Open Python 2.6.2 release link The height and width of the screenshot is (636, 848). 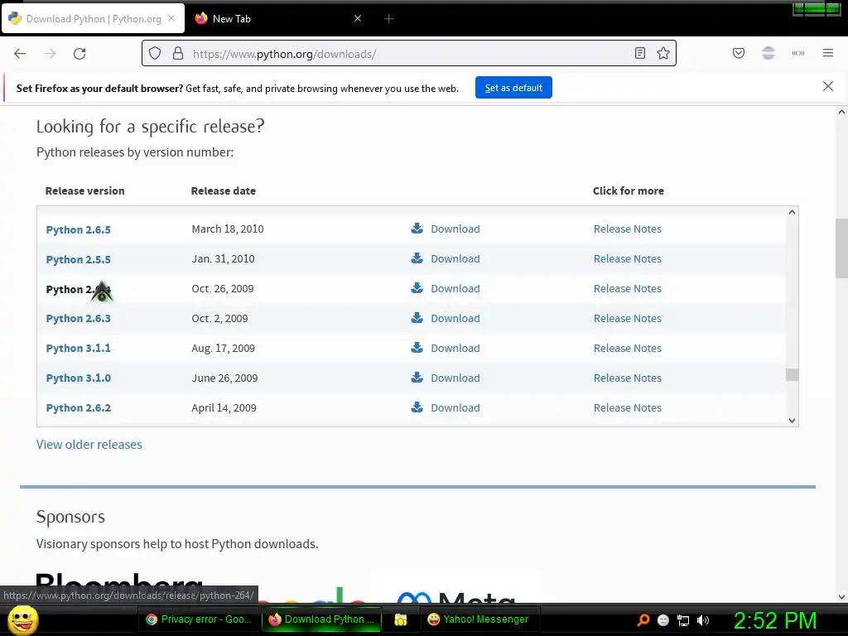pyautogui.click(x=79, y=407)
